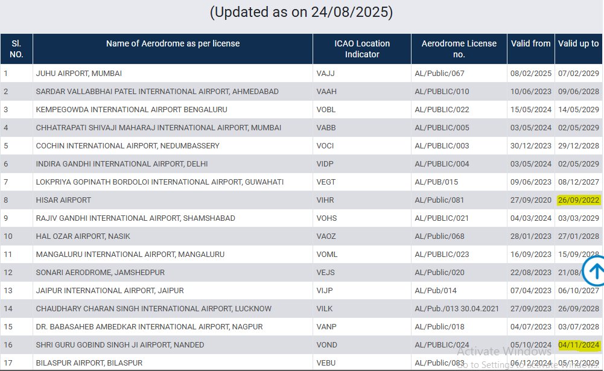Image resolution: width=604 pixels, height=371 pixels.
Task: Click license number 'AL/Pub./013 30.04.2021'
Action: tap(456, 309)
